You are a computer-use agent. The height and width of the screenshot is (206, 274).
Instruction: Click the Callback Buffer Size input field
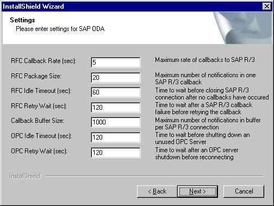coord(116,122)
